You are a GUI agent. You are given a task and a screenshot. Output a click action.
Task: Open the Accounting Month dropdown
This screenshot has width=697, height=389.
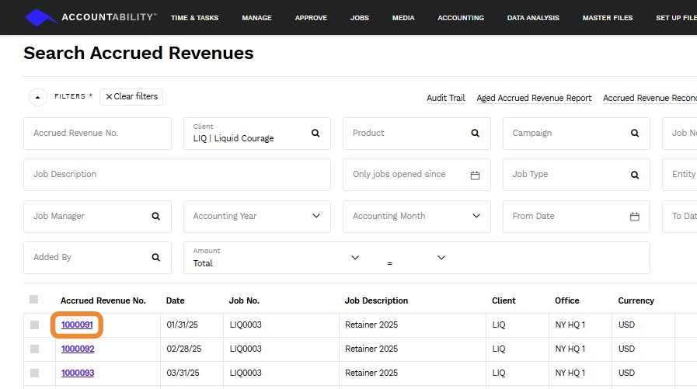(476, 216)
